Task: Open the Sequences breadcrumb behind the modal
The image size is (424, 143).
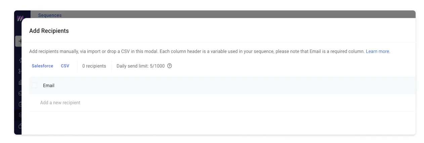Action: (50, 15)
